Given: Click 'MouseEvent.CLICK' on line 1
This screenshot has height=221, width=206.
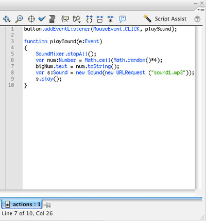Looking at the screenshot, I should pyautogui.click(x=116, y=29).
